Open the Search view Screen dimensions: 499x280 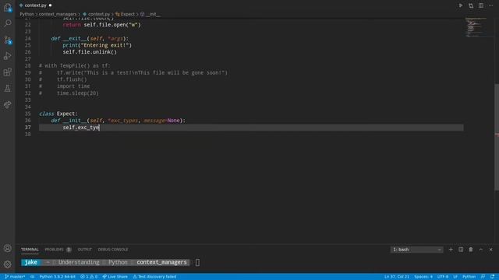pos(8,23)
